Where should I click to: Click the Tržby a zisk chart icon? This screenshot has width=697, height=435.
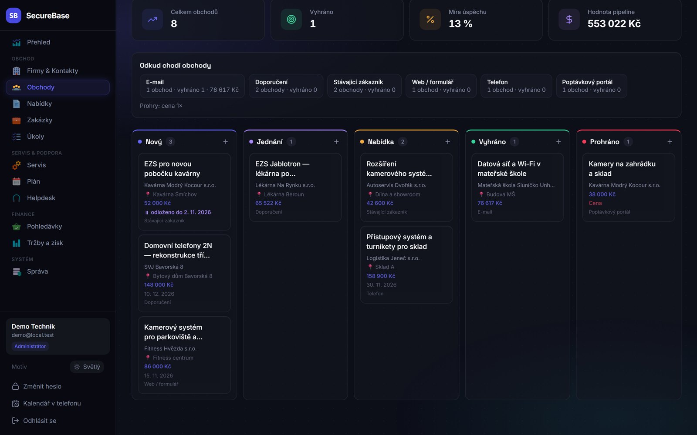(17, 243)
